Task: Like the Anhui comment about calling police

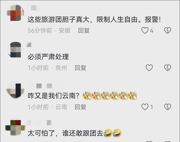Action: pyautogui.click(x=145, y=31)
